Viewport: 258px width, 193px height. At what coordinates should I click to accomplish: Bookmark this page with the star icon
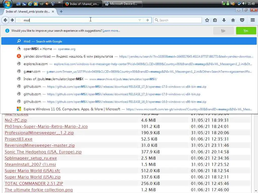[x=207, y=20]
